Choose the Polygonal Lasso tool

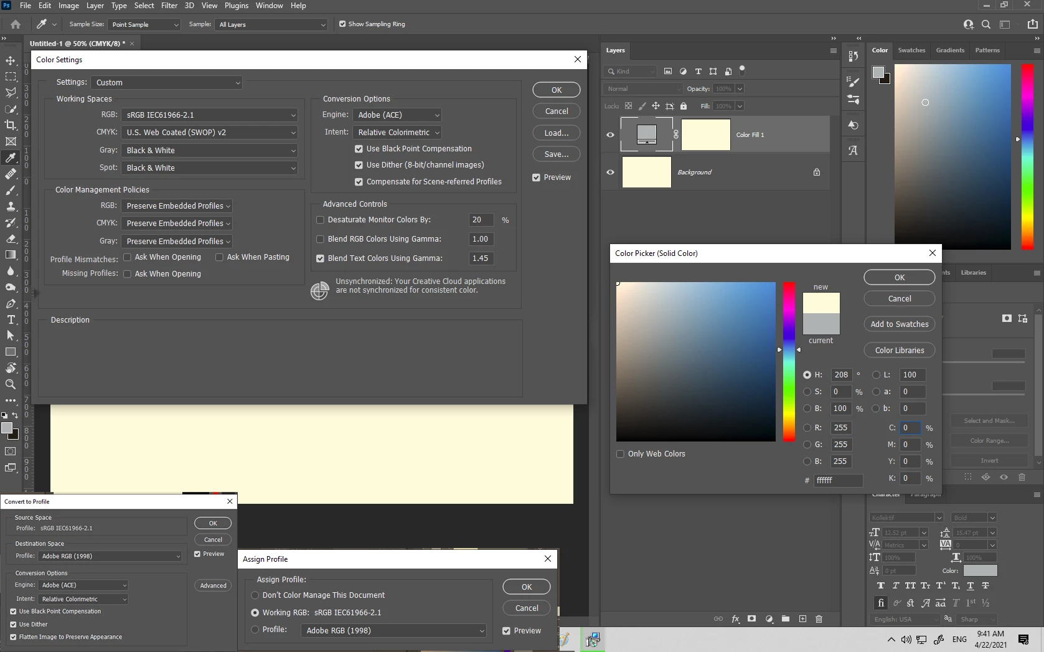11,93
